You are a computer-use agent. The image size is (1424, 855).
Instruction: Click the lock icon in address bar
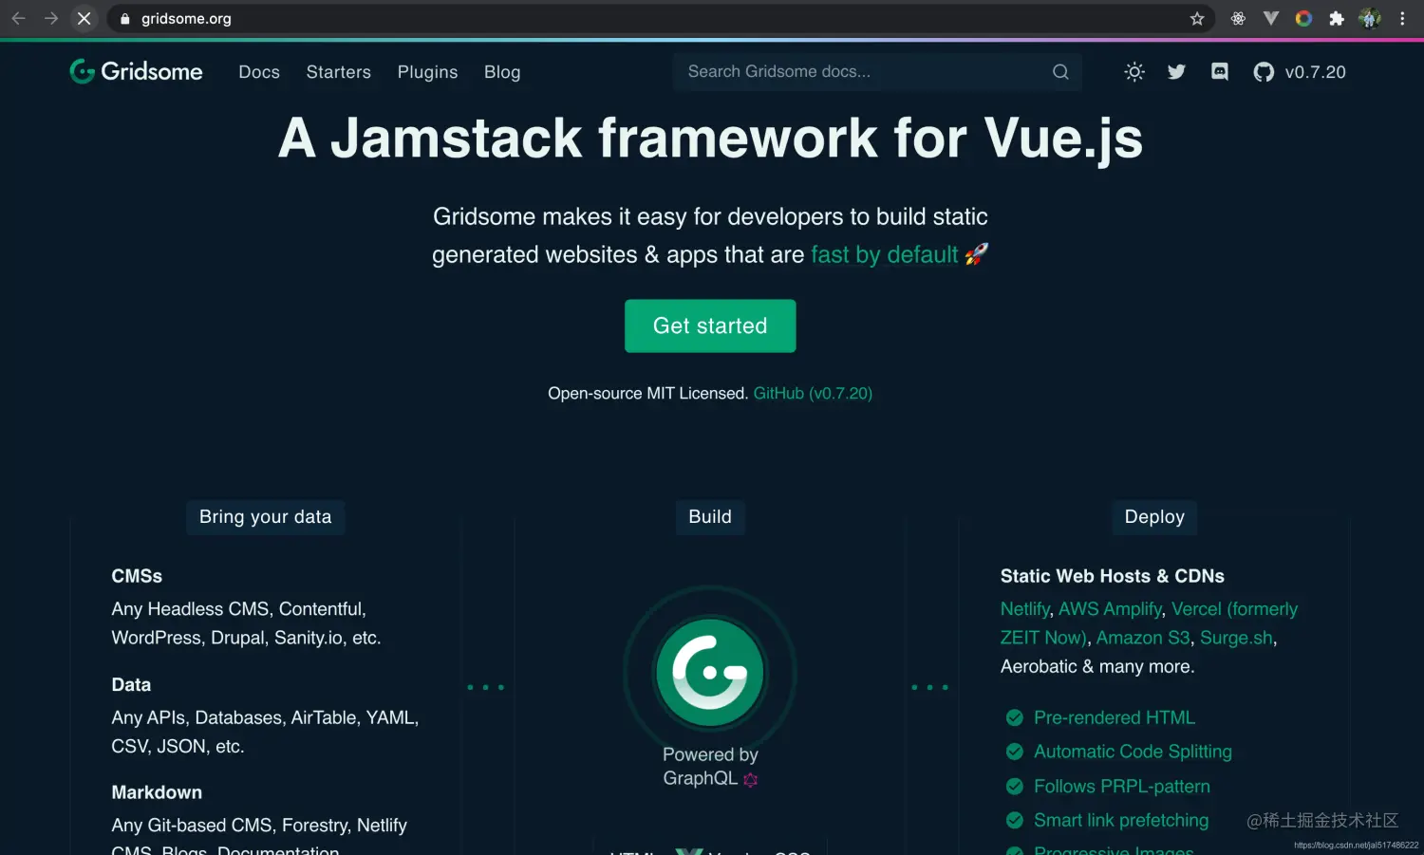125,19
